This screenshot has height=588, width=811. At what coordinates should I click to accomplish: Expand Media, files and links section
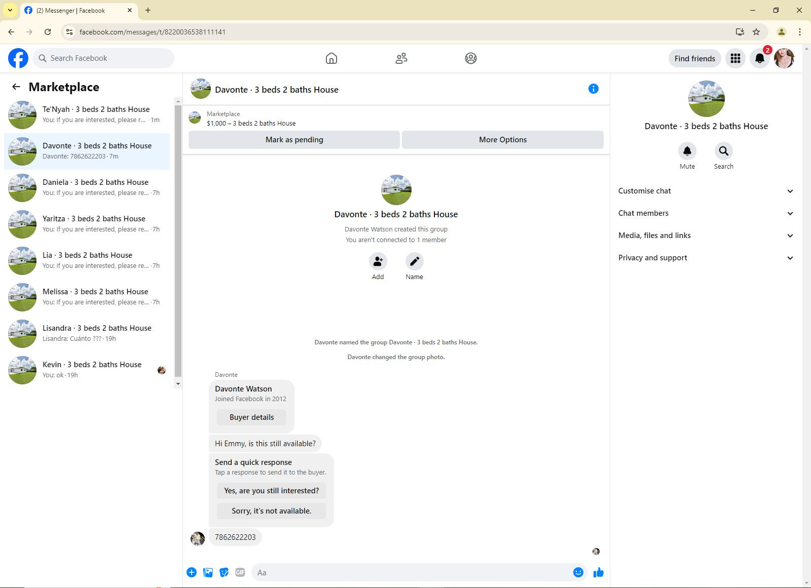pyautogui.click(x=706, y=236)
